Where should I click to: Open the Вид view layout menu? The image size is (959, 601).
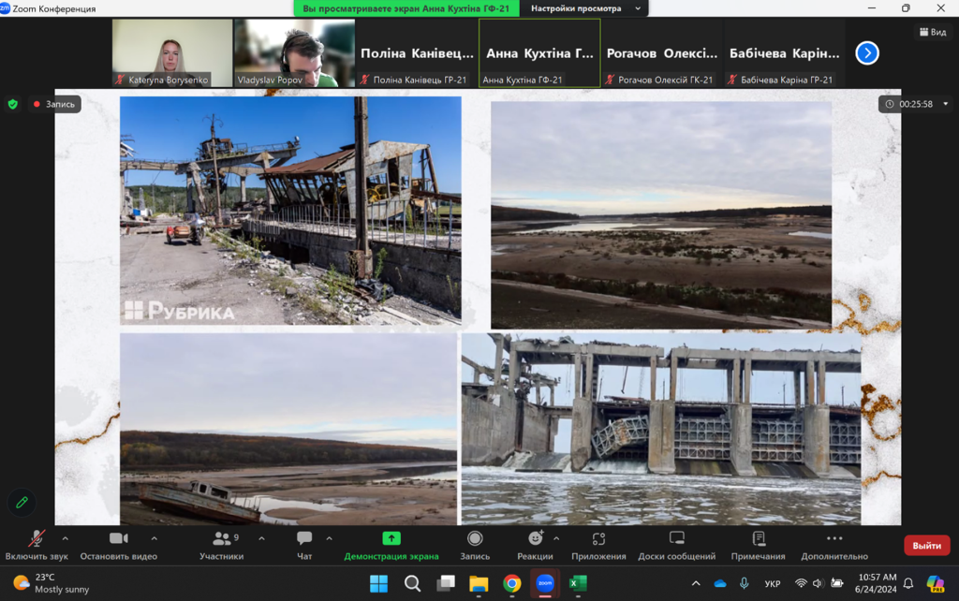[x=932, y=32]
